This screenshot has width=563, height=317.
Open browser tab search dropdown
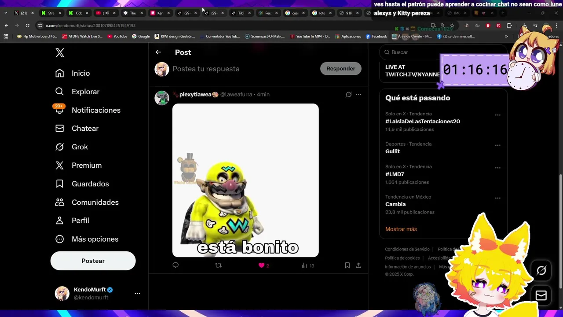coord(5,13)
